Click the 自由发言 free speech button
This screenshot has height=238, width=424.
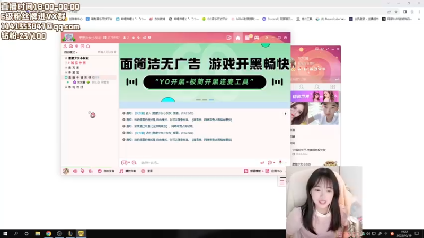click(x=106, y=171)
